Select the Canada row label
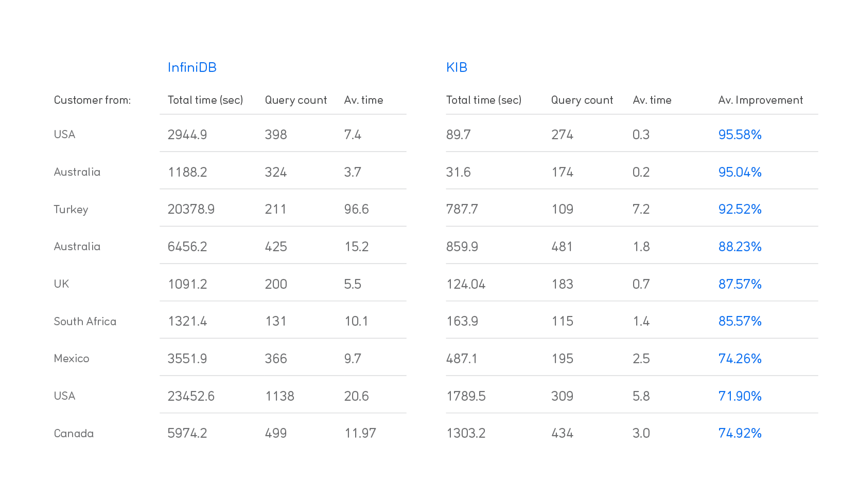The width and height of the screenshot is (858, 504). [x=74, y=433]
